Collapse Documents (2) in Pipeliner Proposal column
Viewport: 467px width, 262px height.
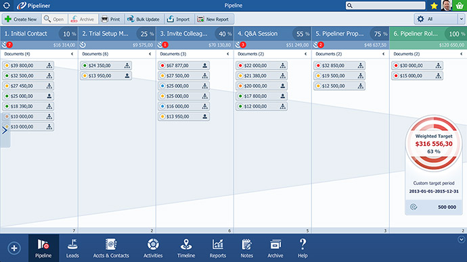384,54
